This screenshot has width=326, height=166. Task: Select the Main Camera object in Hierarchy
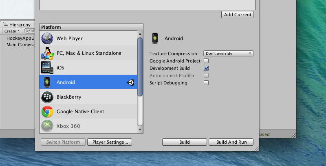click(x=20, y=45)
